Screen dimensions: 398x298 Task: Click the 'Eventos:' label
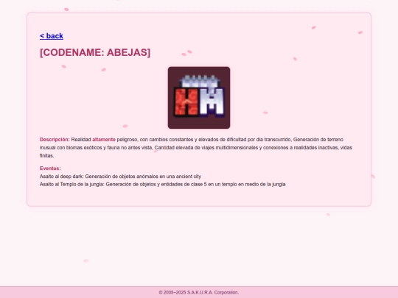pyautogui.click(x=50, y=168)
